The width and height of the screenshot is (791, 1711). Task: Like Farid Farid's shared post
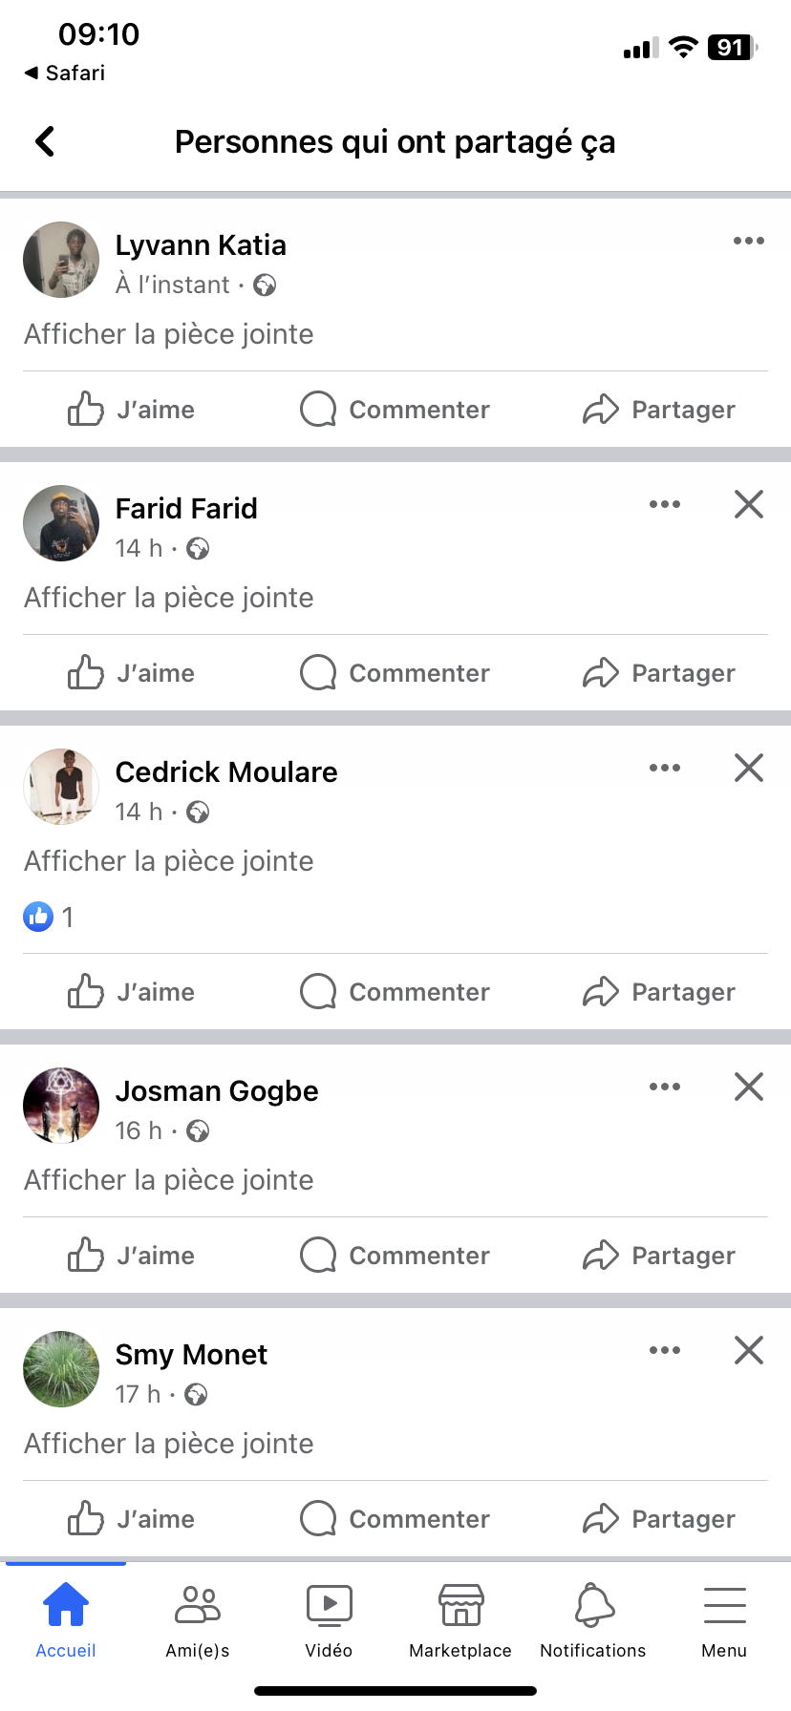pos(131,673)
